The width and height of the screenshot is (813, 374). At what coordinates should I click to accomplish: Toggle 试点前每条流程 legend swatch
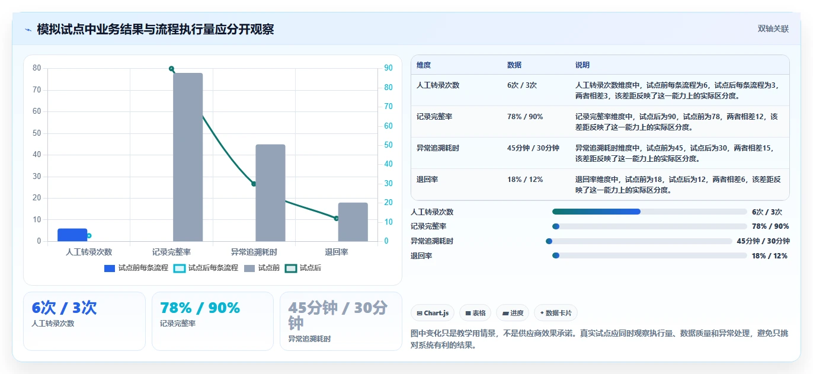(110, 268)
